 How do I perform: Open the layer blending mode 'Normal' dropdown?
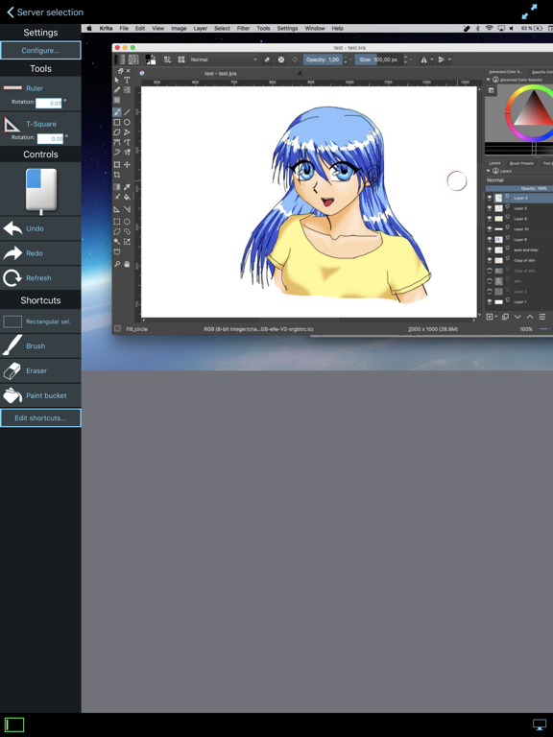[519, 180]
